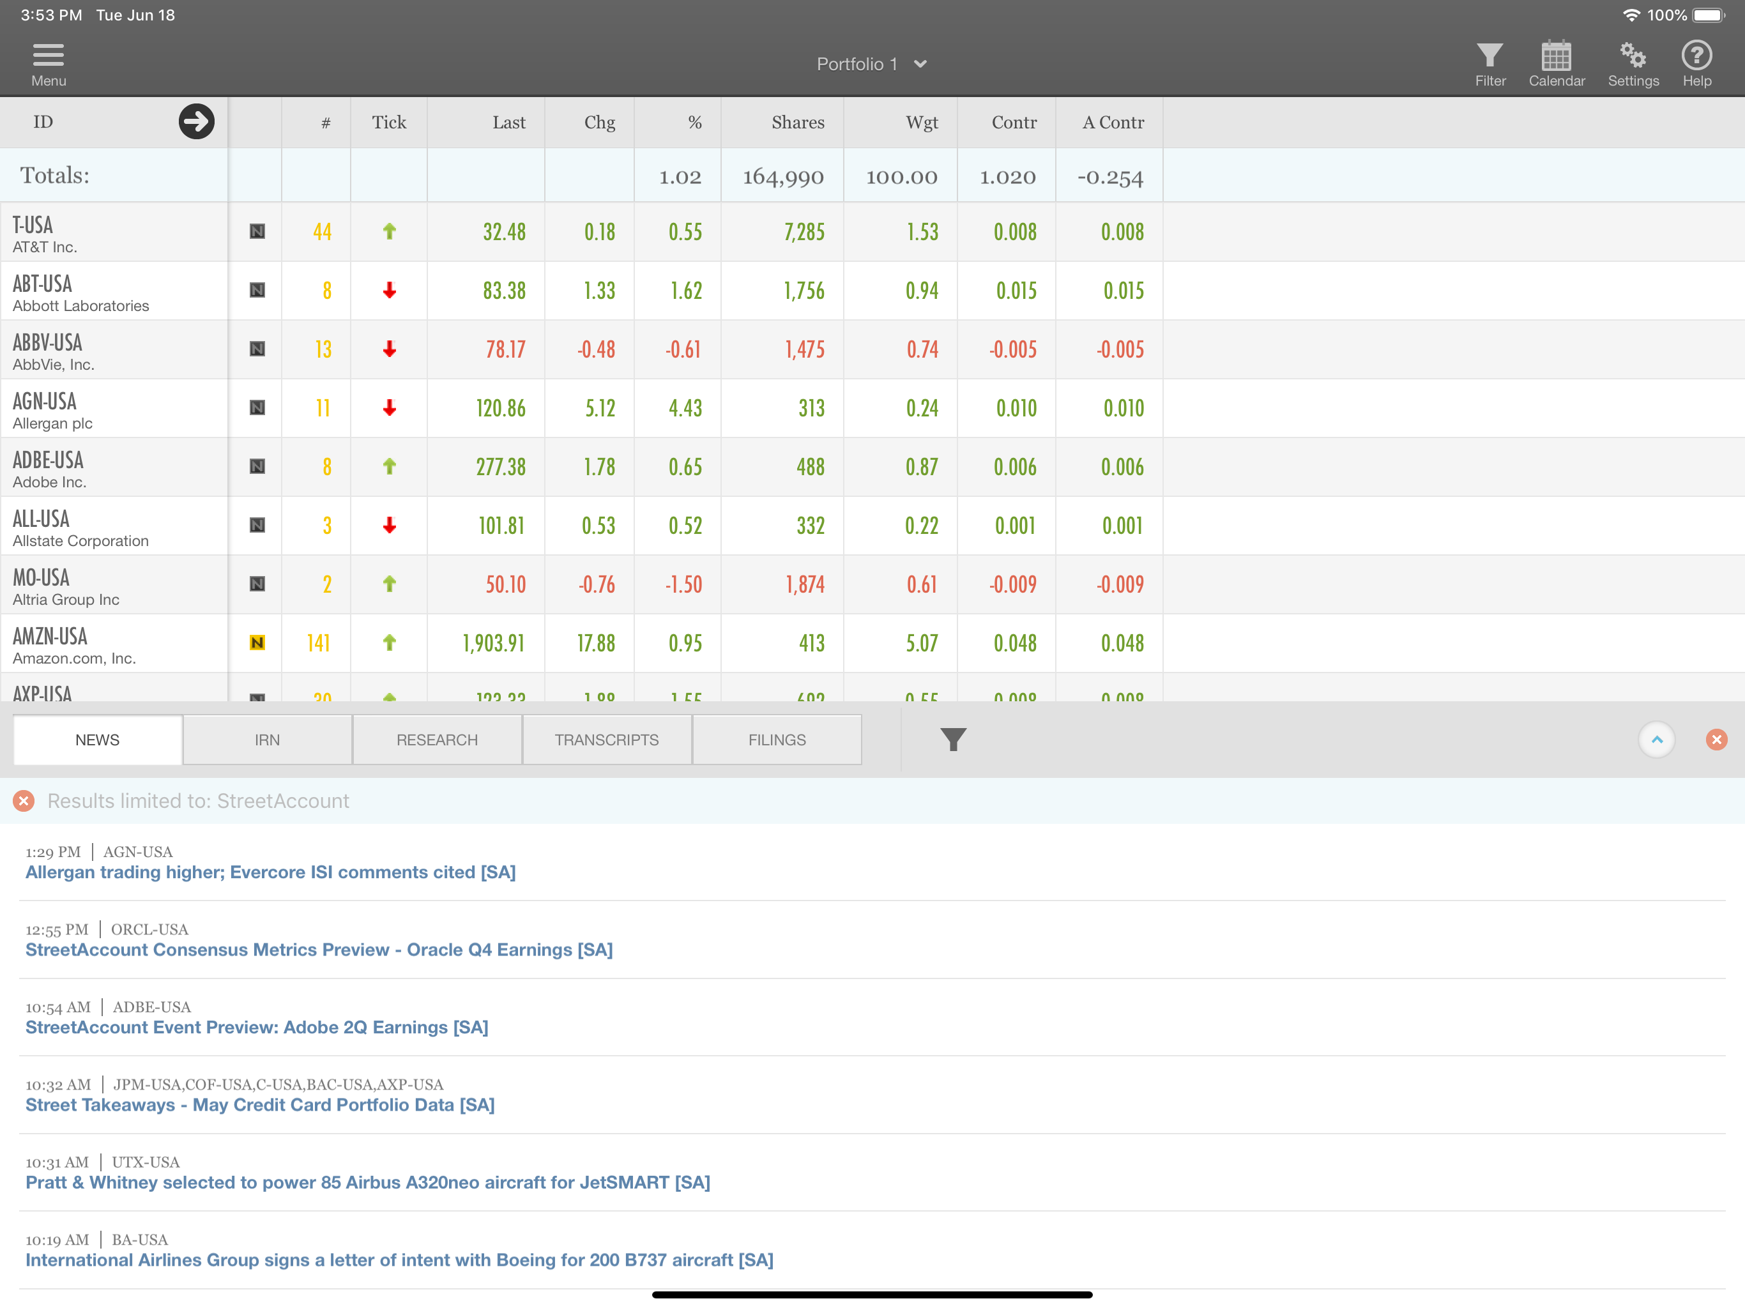Switch to the FILINGS tab

coord(777,740)
